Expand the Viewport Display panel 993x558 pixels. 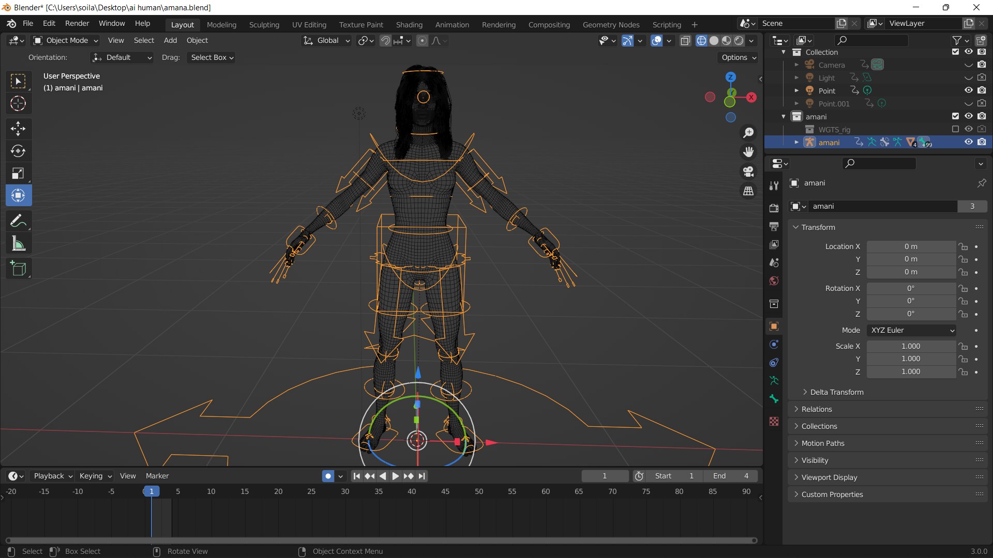(x=887, y=477)
